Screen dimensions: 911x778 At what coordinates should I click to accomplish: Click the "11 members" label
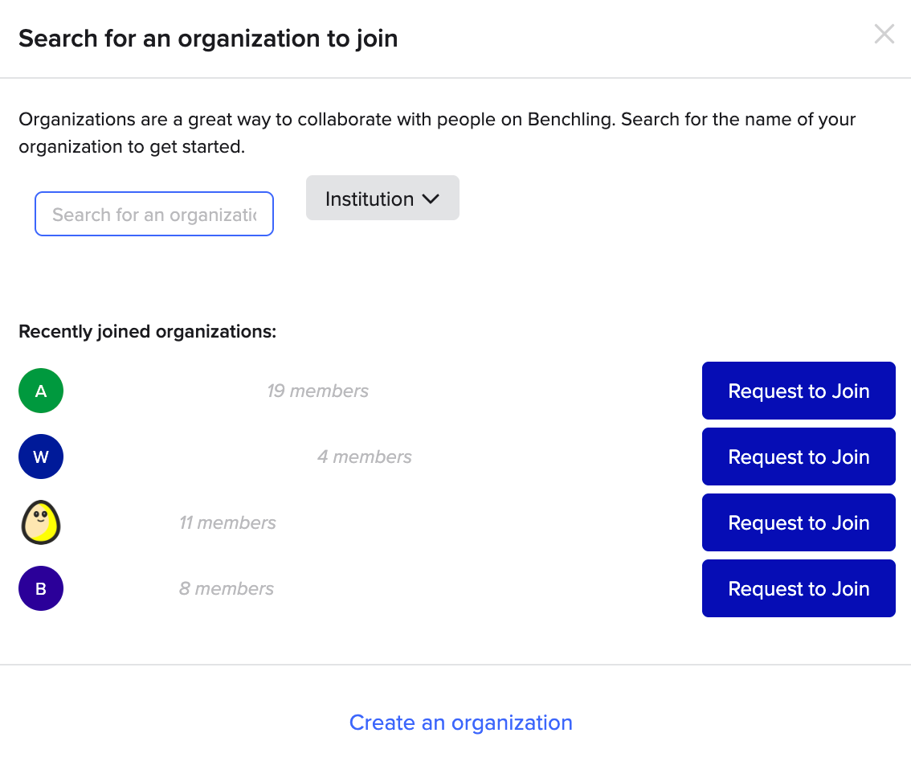tap(227, 523)
